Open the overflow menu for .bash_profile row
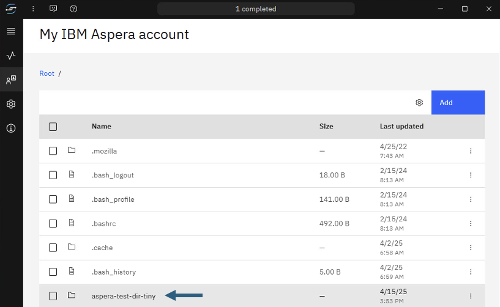The width and height of the screenshot is (500, 307). coord(471,199)
